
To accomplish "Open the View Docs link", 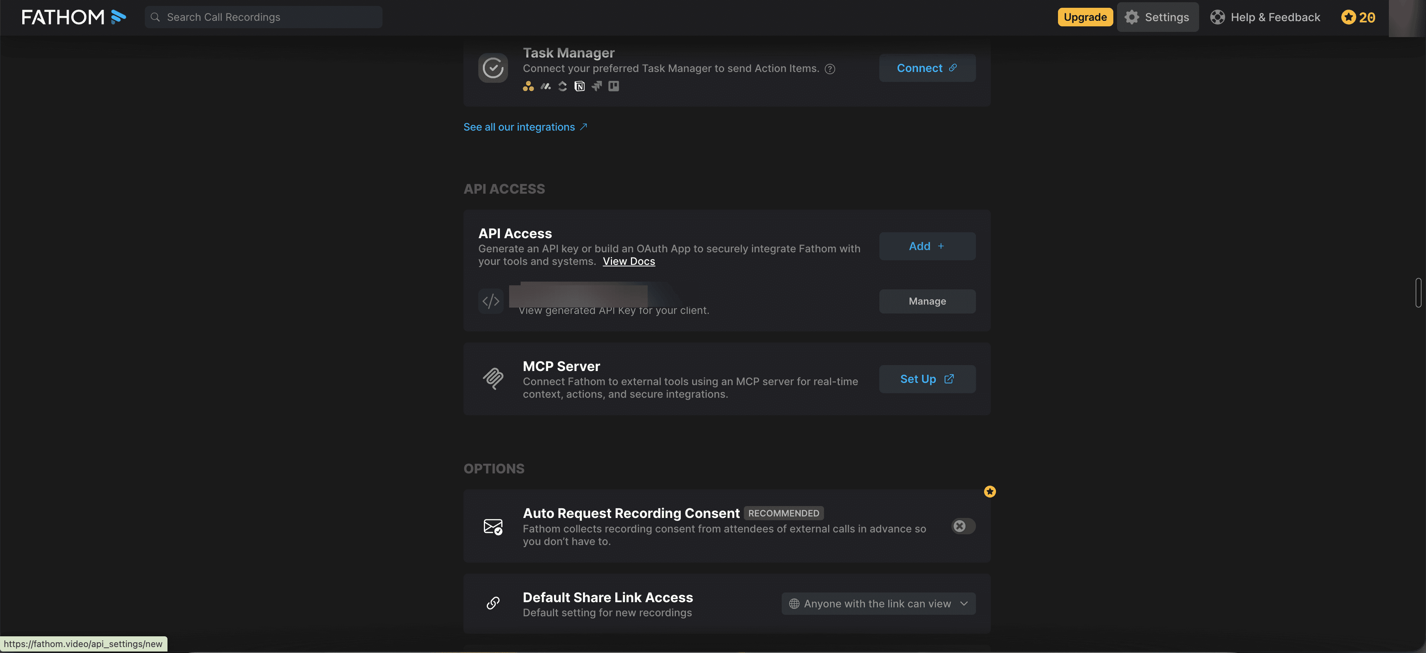I will click(x=629, y=262).
